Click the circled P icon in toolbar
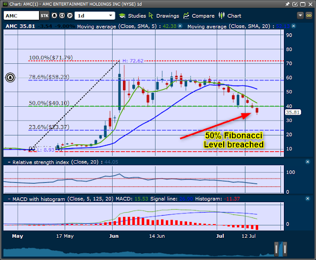The image size is (316, 260). coord(70,15)
